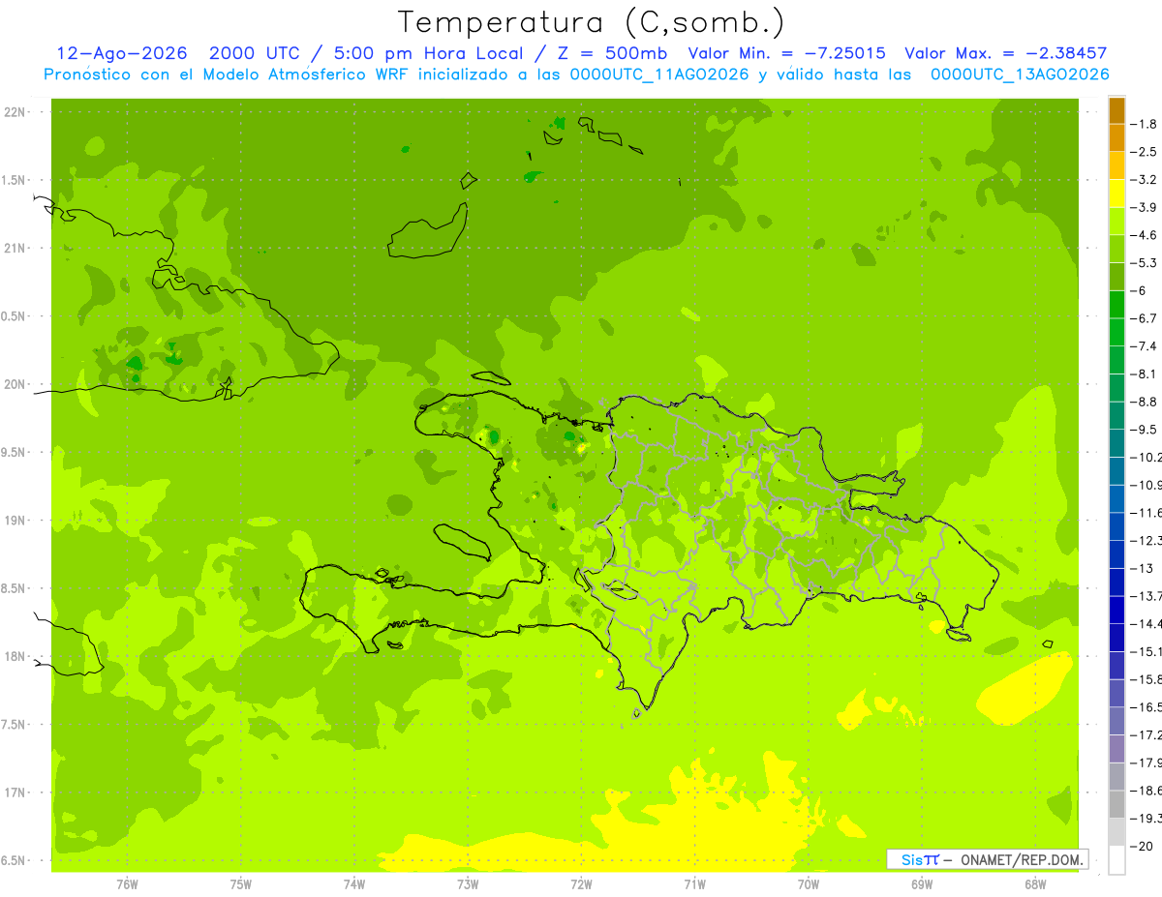Click the '-2.5' legend value
Image resolution: width=1162 pixels, height=897 pixels.
click(x=1144, y=152)
